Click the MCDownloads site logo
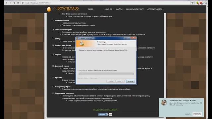Image resolution: width=212 pixels, height=119 pixels. coord(63,9)
